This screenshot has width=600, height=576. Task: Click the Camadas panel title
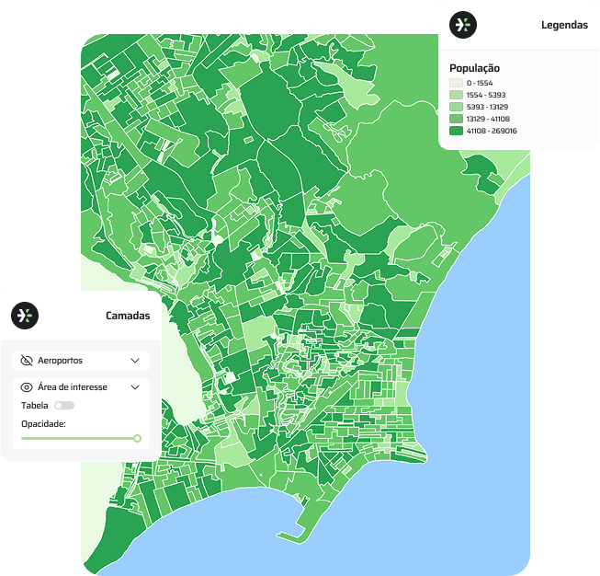128,316
